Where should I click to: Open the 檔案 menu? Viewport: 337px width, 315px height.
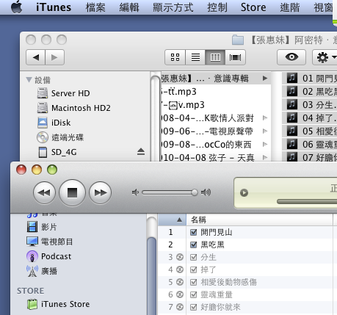pos(95,7)
